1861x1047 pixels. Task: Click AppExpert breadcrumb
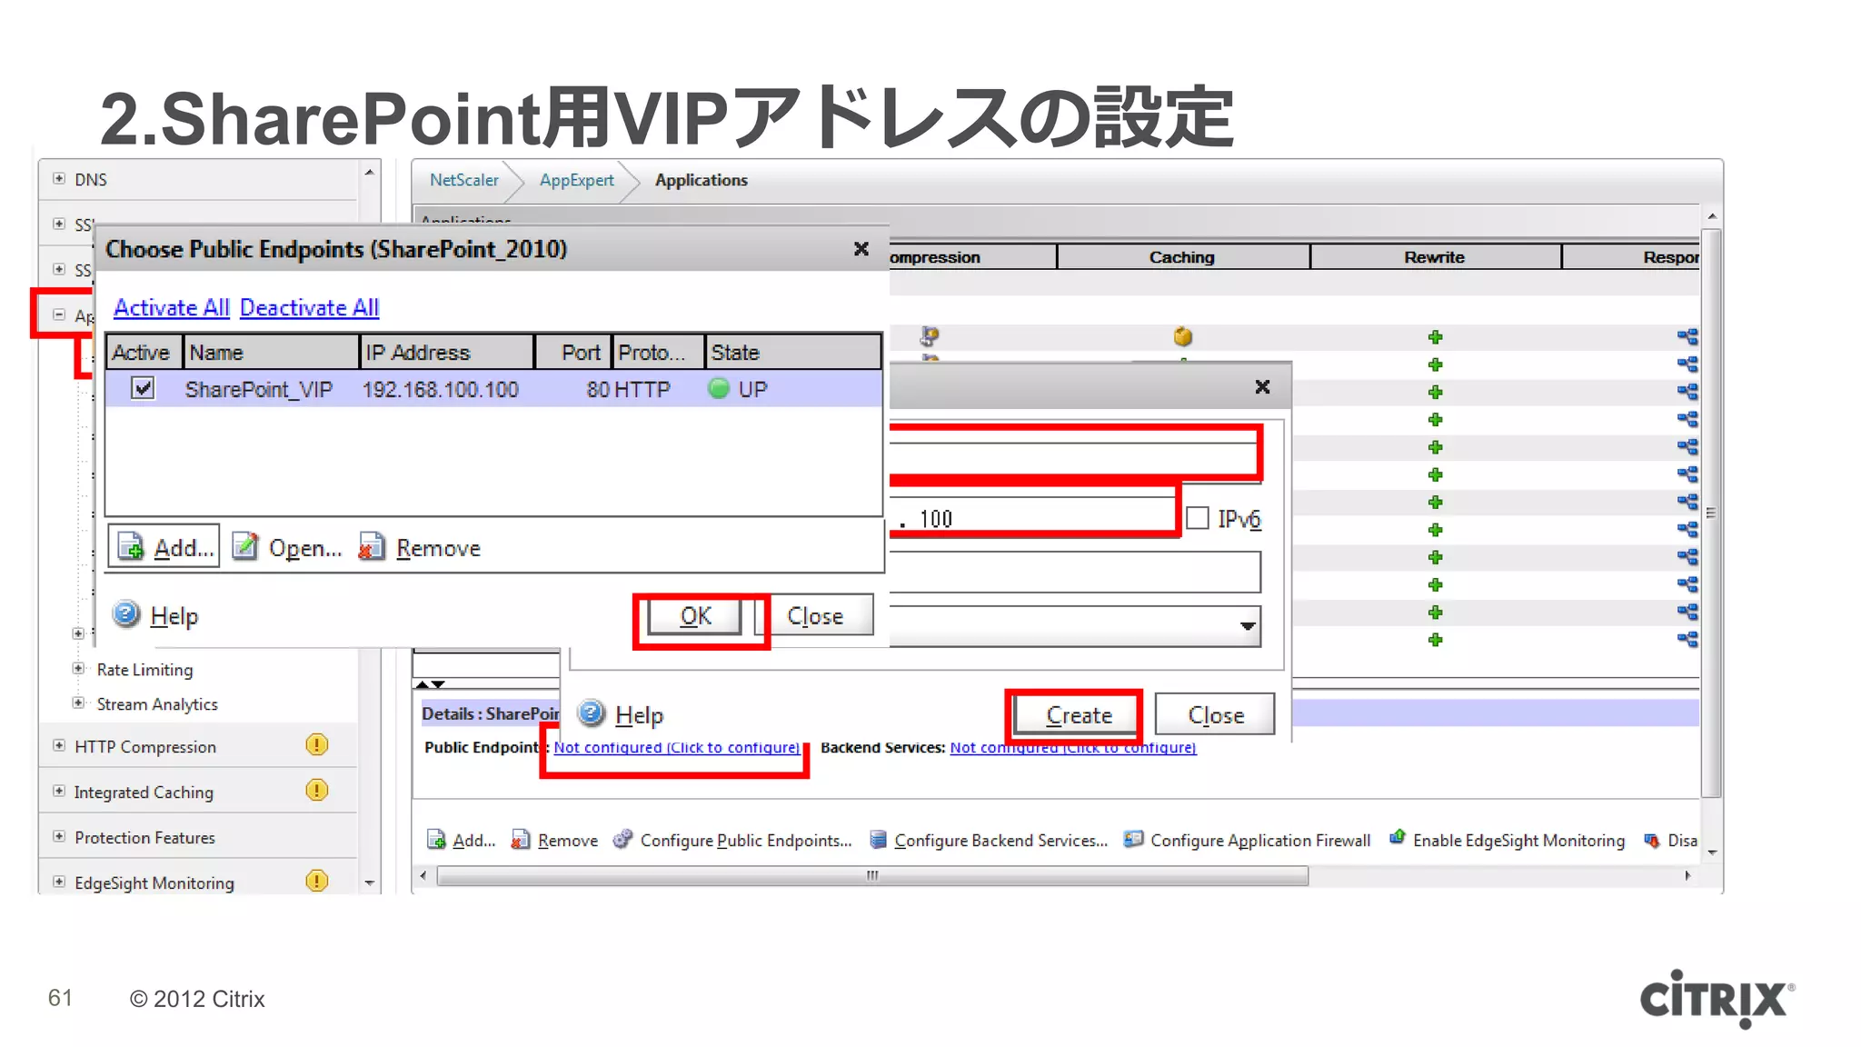(x=576, y=180)
